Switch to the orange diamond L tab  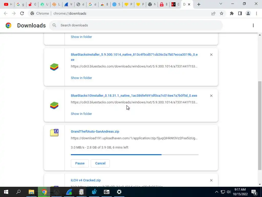tap(56, 4)
